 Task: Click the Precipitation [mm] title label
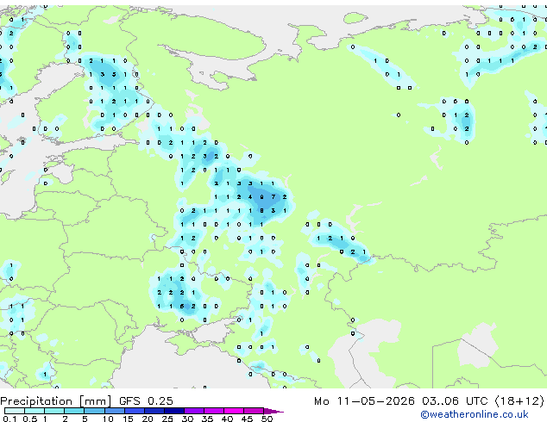[x=56, y=401]
